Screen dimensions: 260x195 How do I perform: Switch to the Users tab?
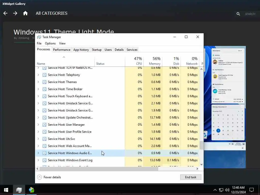(x=108, y=50)
